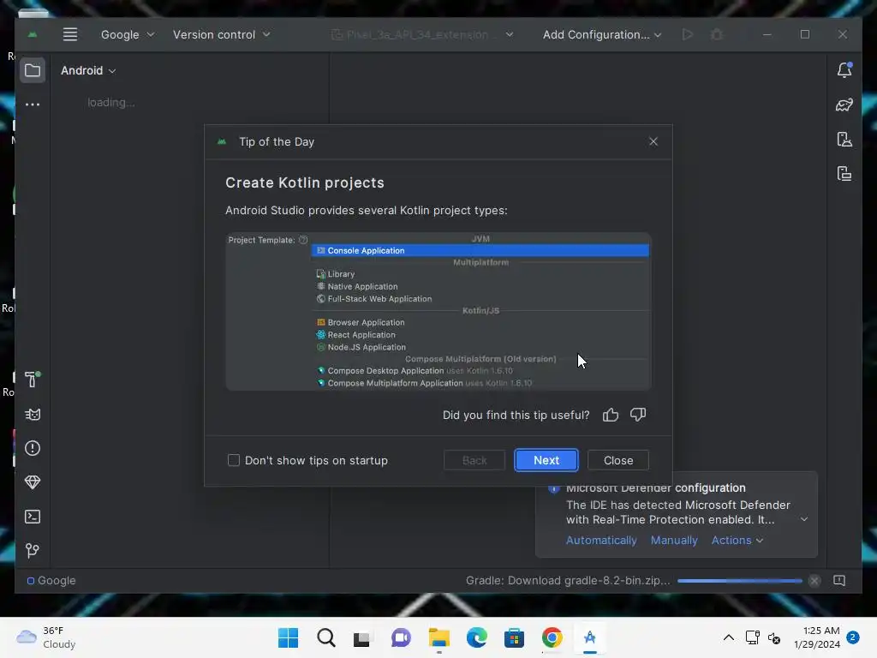
Task: Click the disabled Run play button
Action: click(x=688, y=34)
